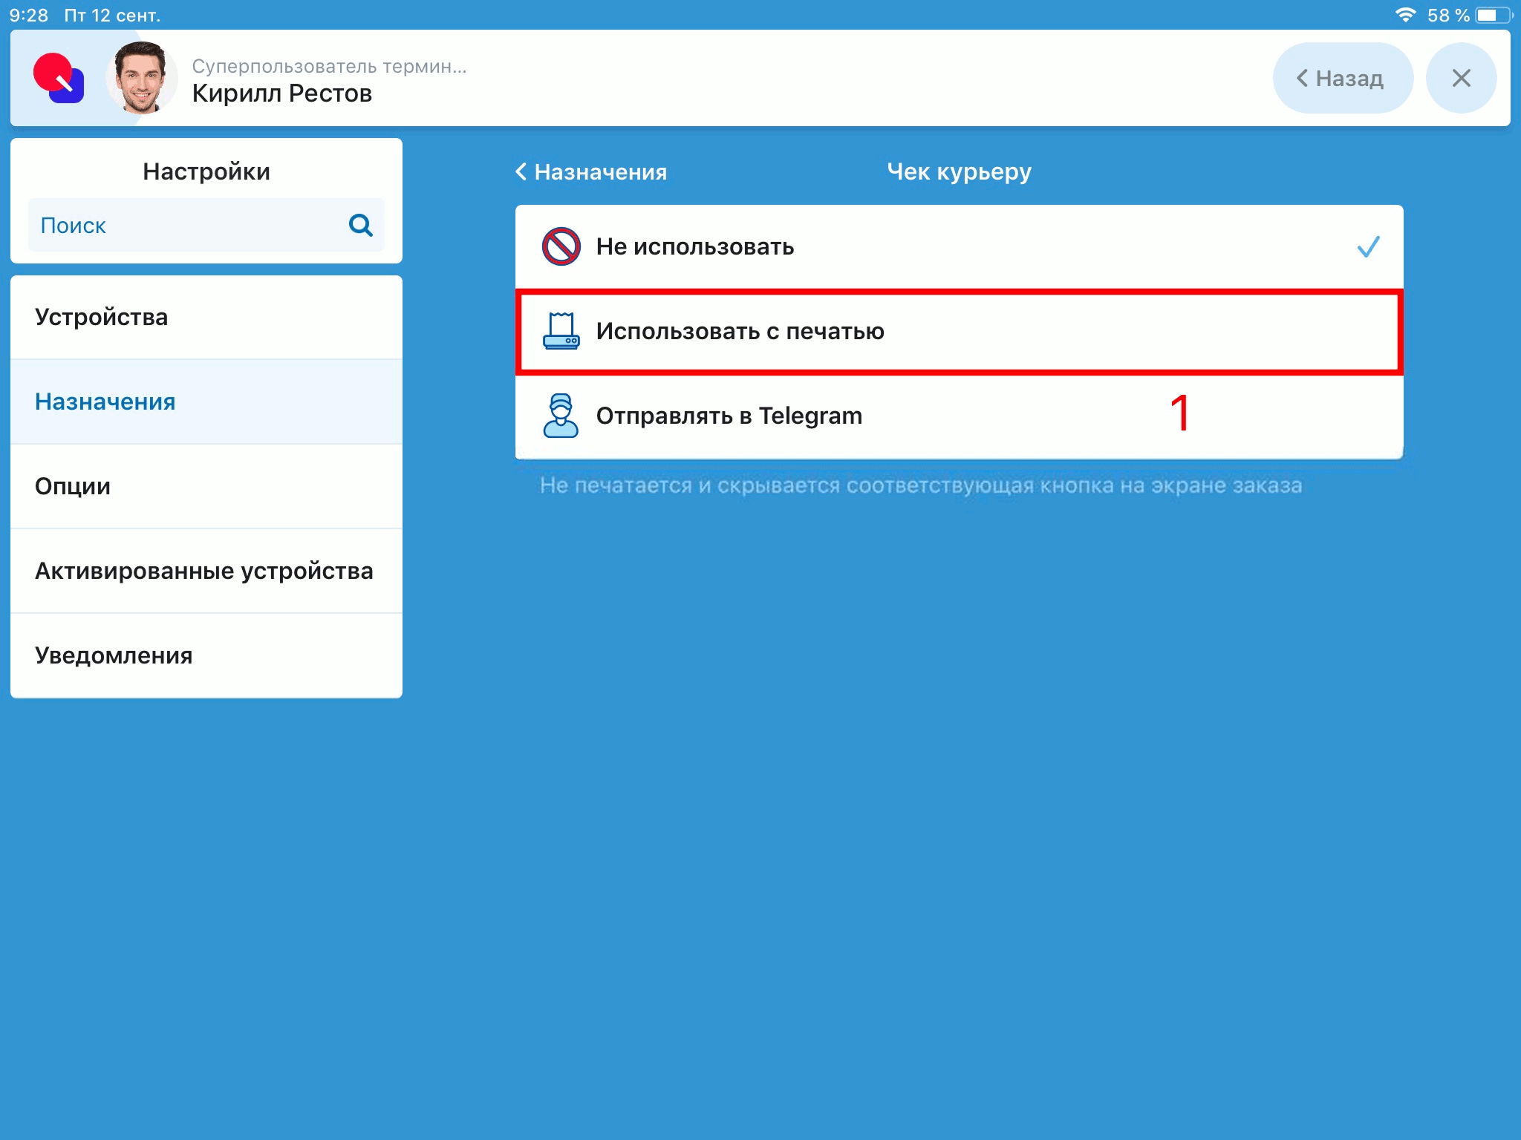Click the courier person icon

[561, 416]
